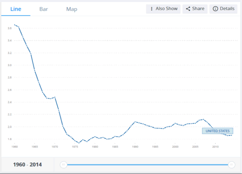Click the data point at year 2000
The width and height of the screenshot is (242, 174).
(x=175, y=124)
